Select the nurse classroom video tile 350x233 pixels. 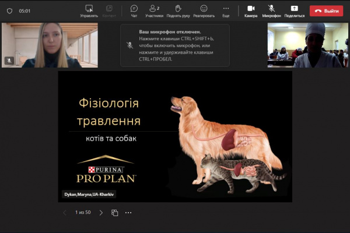point(308,45)
